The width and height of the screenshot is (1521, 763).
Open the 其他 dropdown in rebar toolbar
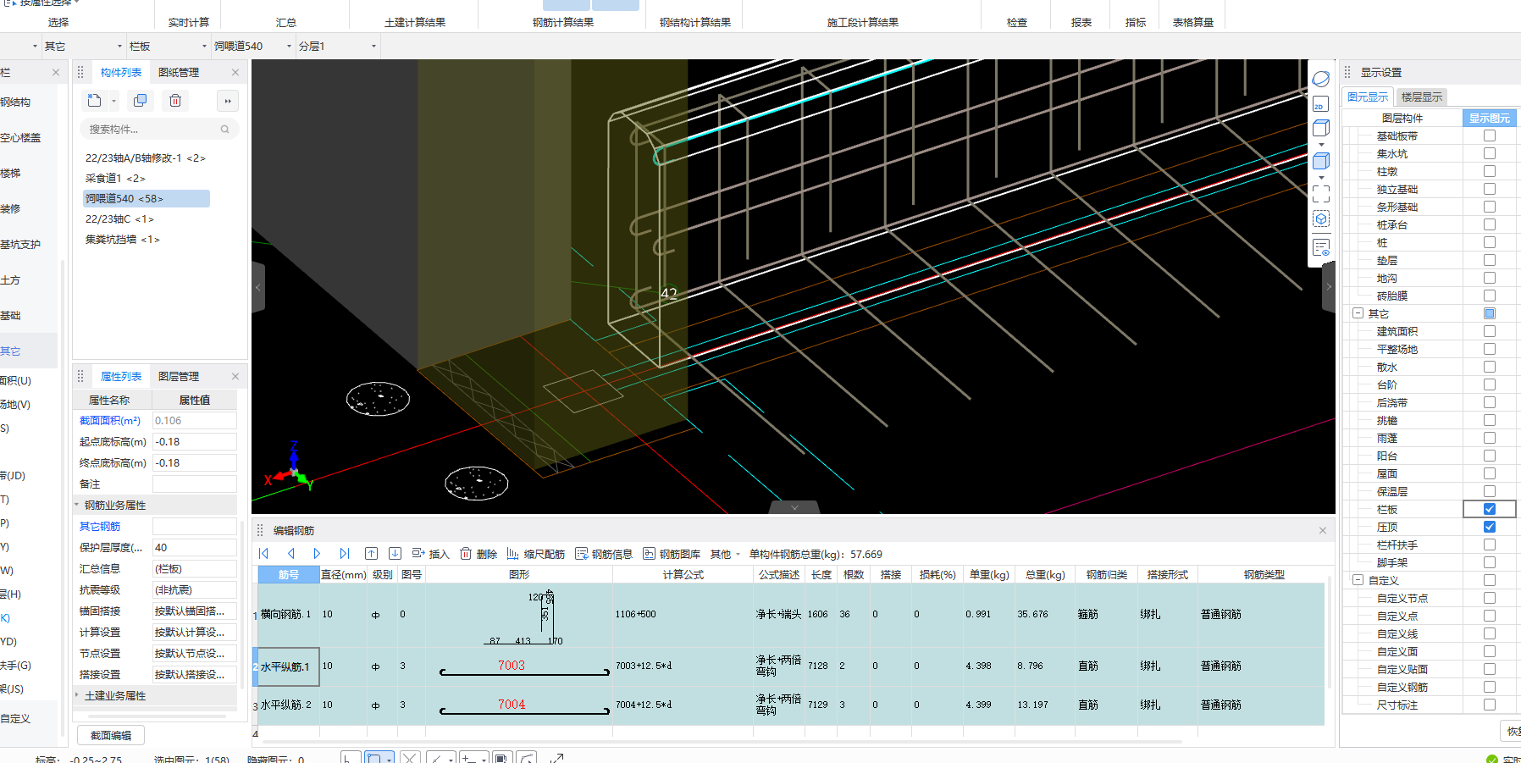click(725, 554)
